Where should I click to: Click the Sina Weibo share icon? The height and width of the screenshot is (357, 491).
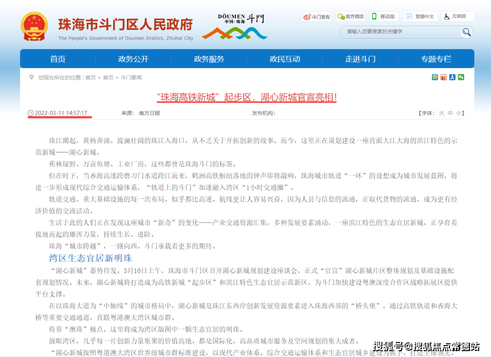[443, 77]
